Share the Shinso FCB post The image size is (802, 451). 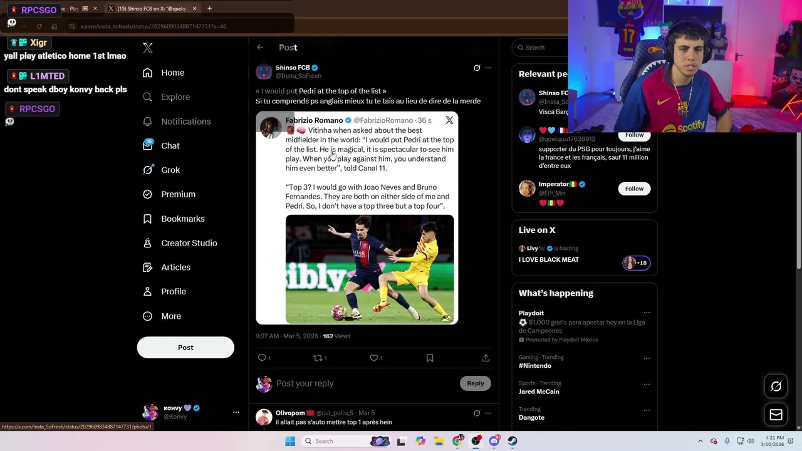click(x=486, y=358)
